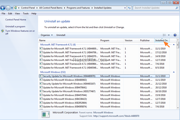Select Update for Microsoft Windows (KB4457044)

(x=104, y=95)
